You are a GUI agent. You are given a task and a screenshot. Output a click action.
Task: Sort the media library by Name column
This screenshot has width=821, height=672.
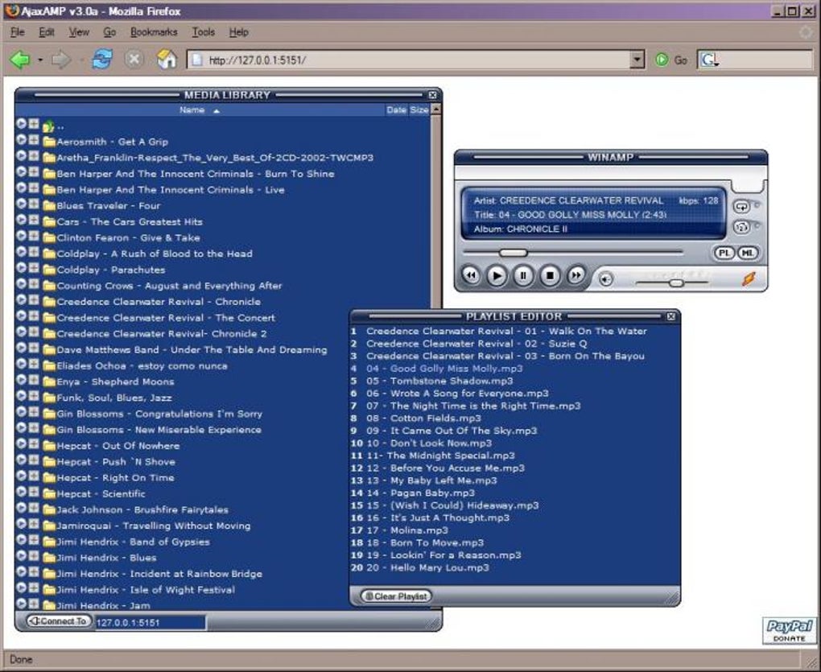(x=192, y=110)
